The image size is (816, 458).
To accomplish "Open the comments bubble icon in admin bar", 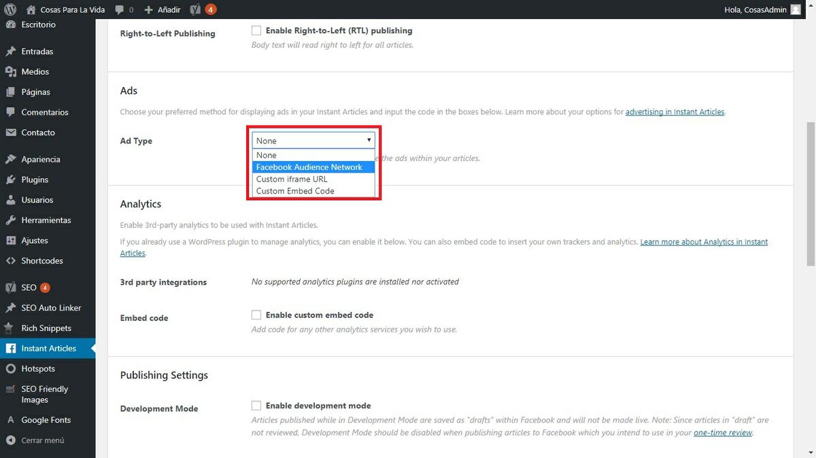I will 120,10.
